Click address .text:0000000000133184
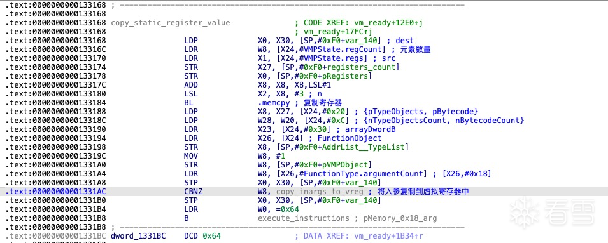 coord(56,103)
